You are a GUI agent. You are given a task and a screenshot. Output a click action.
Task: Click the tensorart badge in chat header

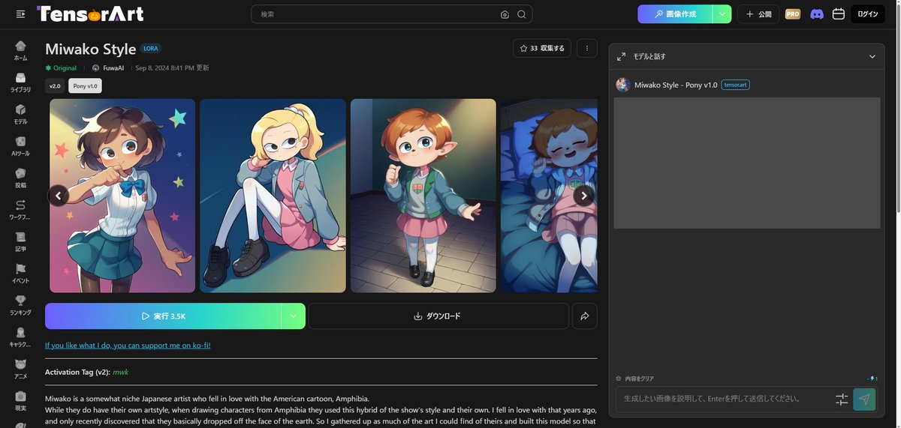point(736,85)
